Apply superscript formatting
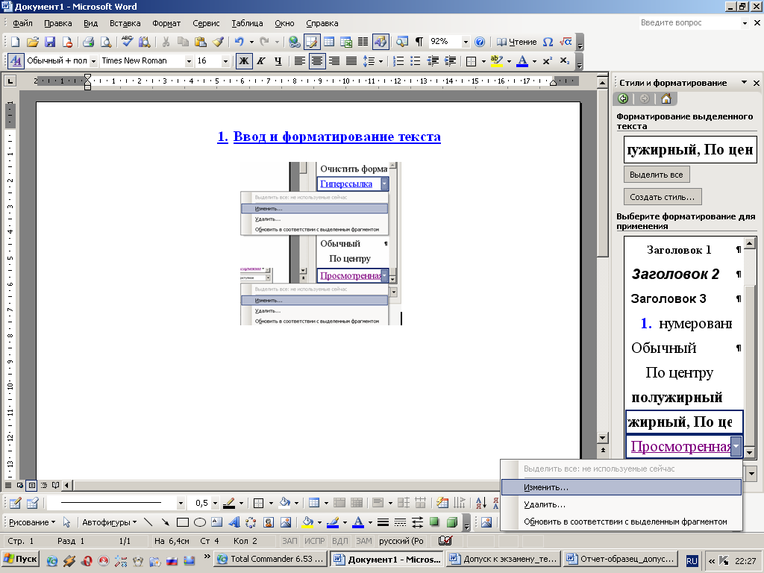Viewport: 764px width, 573px height. tap(547, 61)
